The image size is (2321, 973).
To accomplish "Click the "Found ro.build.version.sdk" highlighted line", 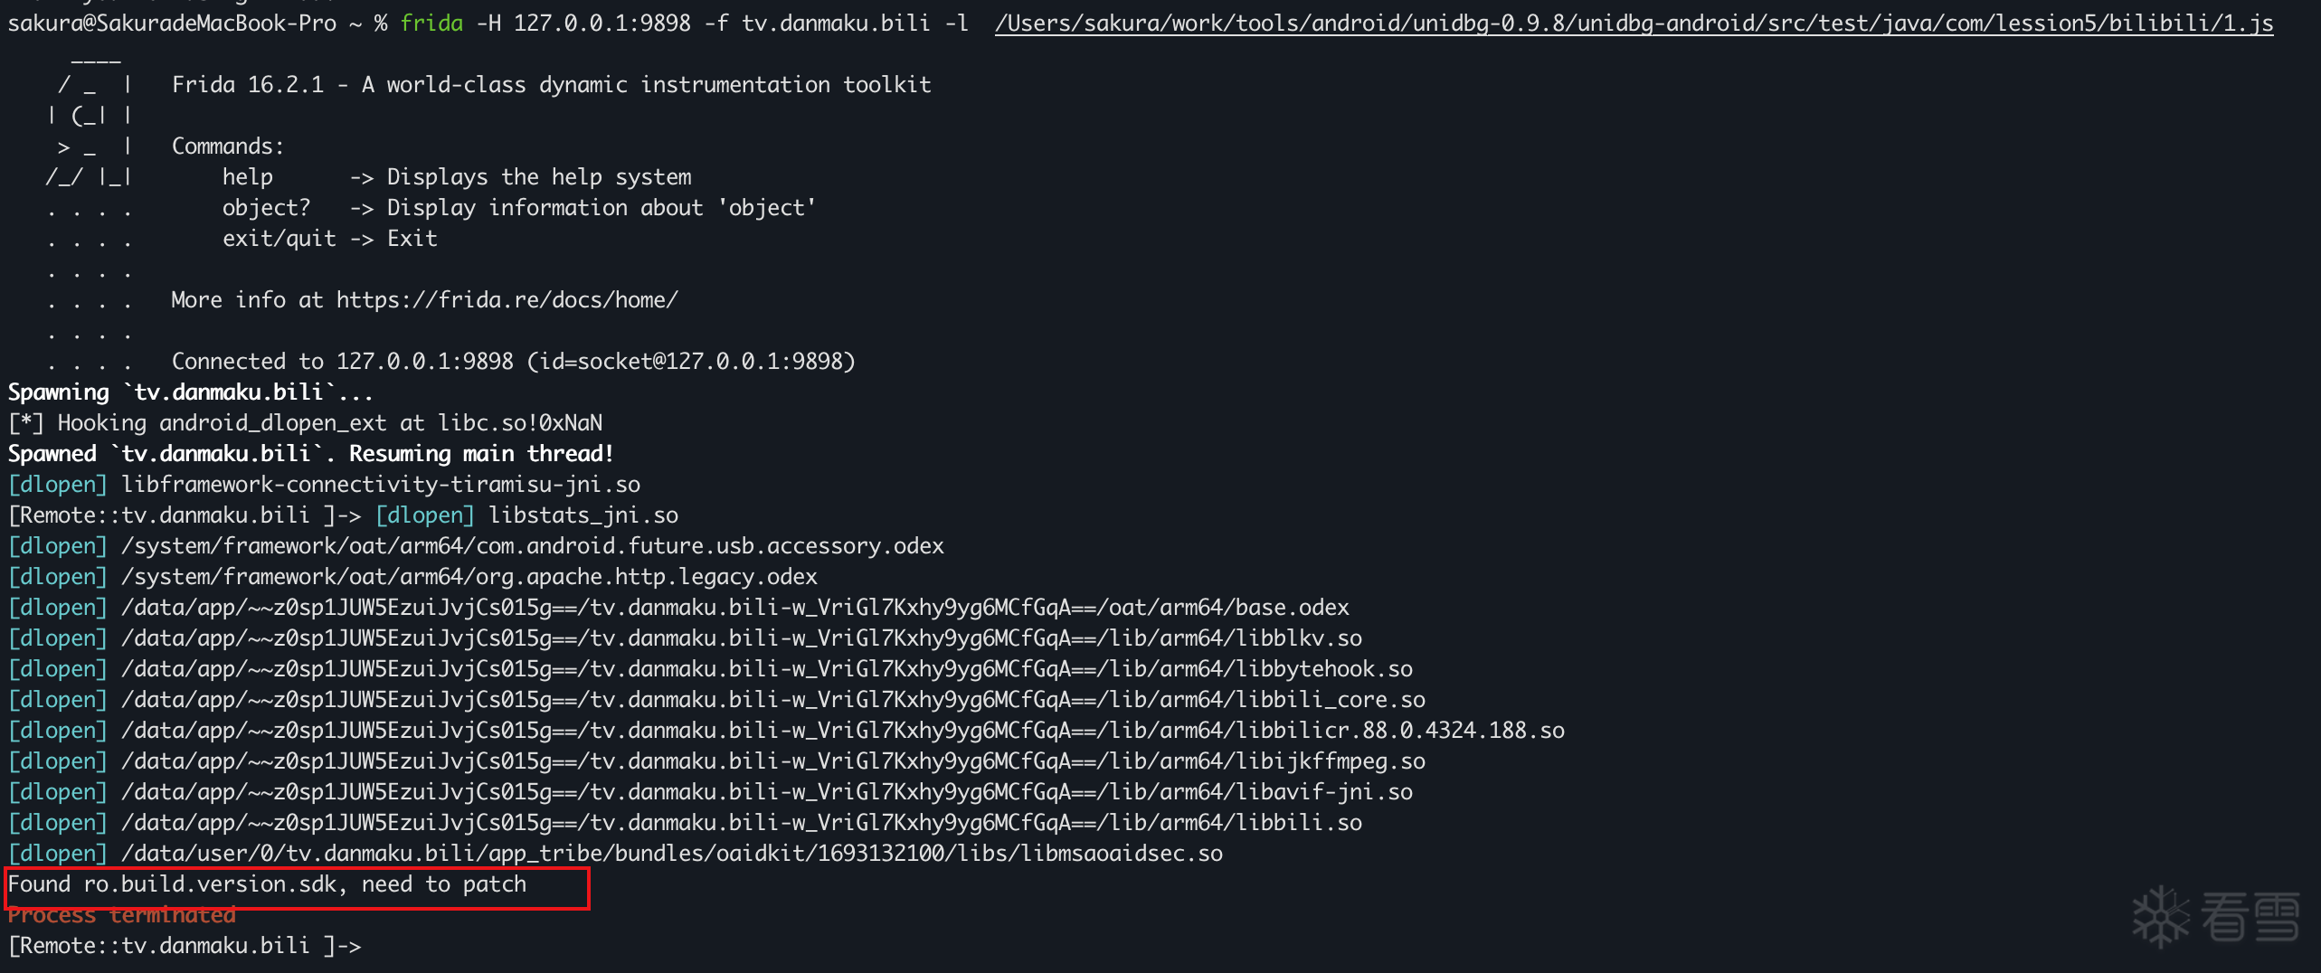I will click(268, 884).
